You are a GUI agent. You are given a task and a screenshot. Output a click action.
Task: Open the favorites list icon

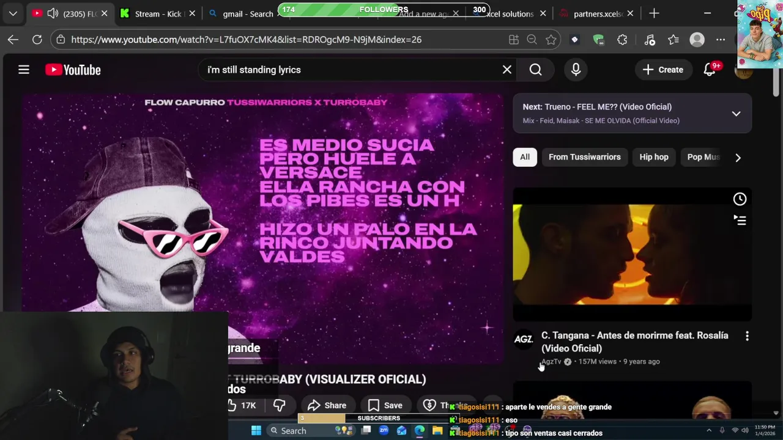point(674,40)
